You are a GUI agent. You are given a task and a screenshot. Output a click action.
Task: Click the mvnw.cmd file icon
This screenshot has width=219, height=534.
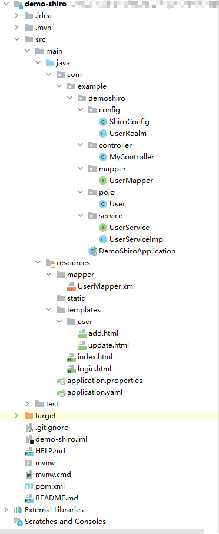(x=29, y=475)
